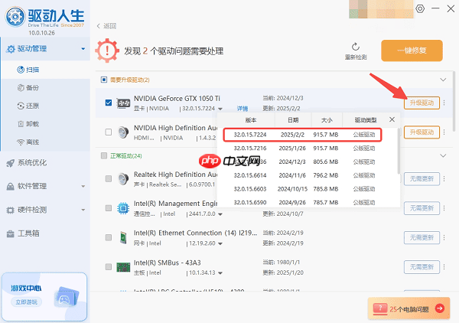Screen dimensions: 459x323
Task: Open 离线 offline in the sidebar
Action: pyautogui.click(x=34, y=143)
